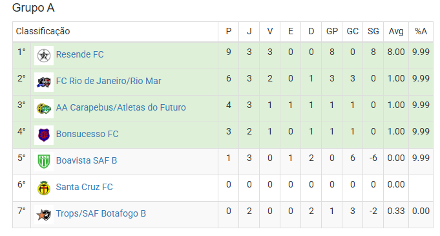Open the Santa Cruz FC link
The image size is (440, 236).
point(85,187)
